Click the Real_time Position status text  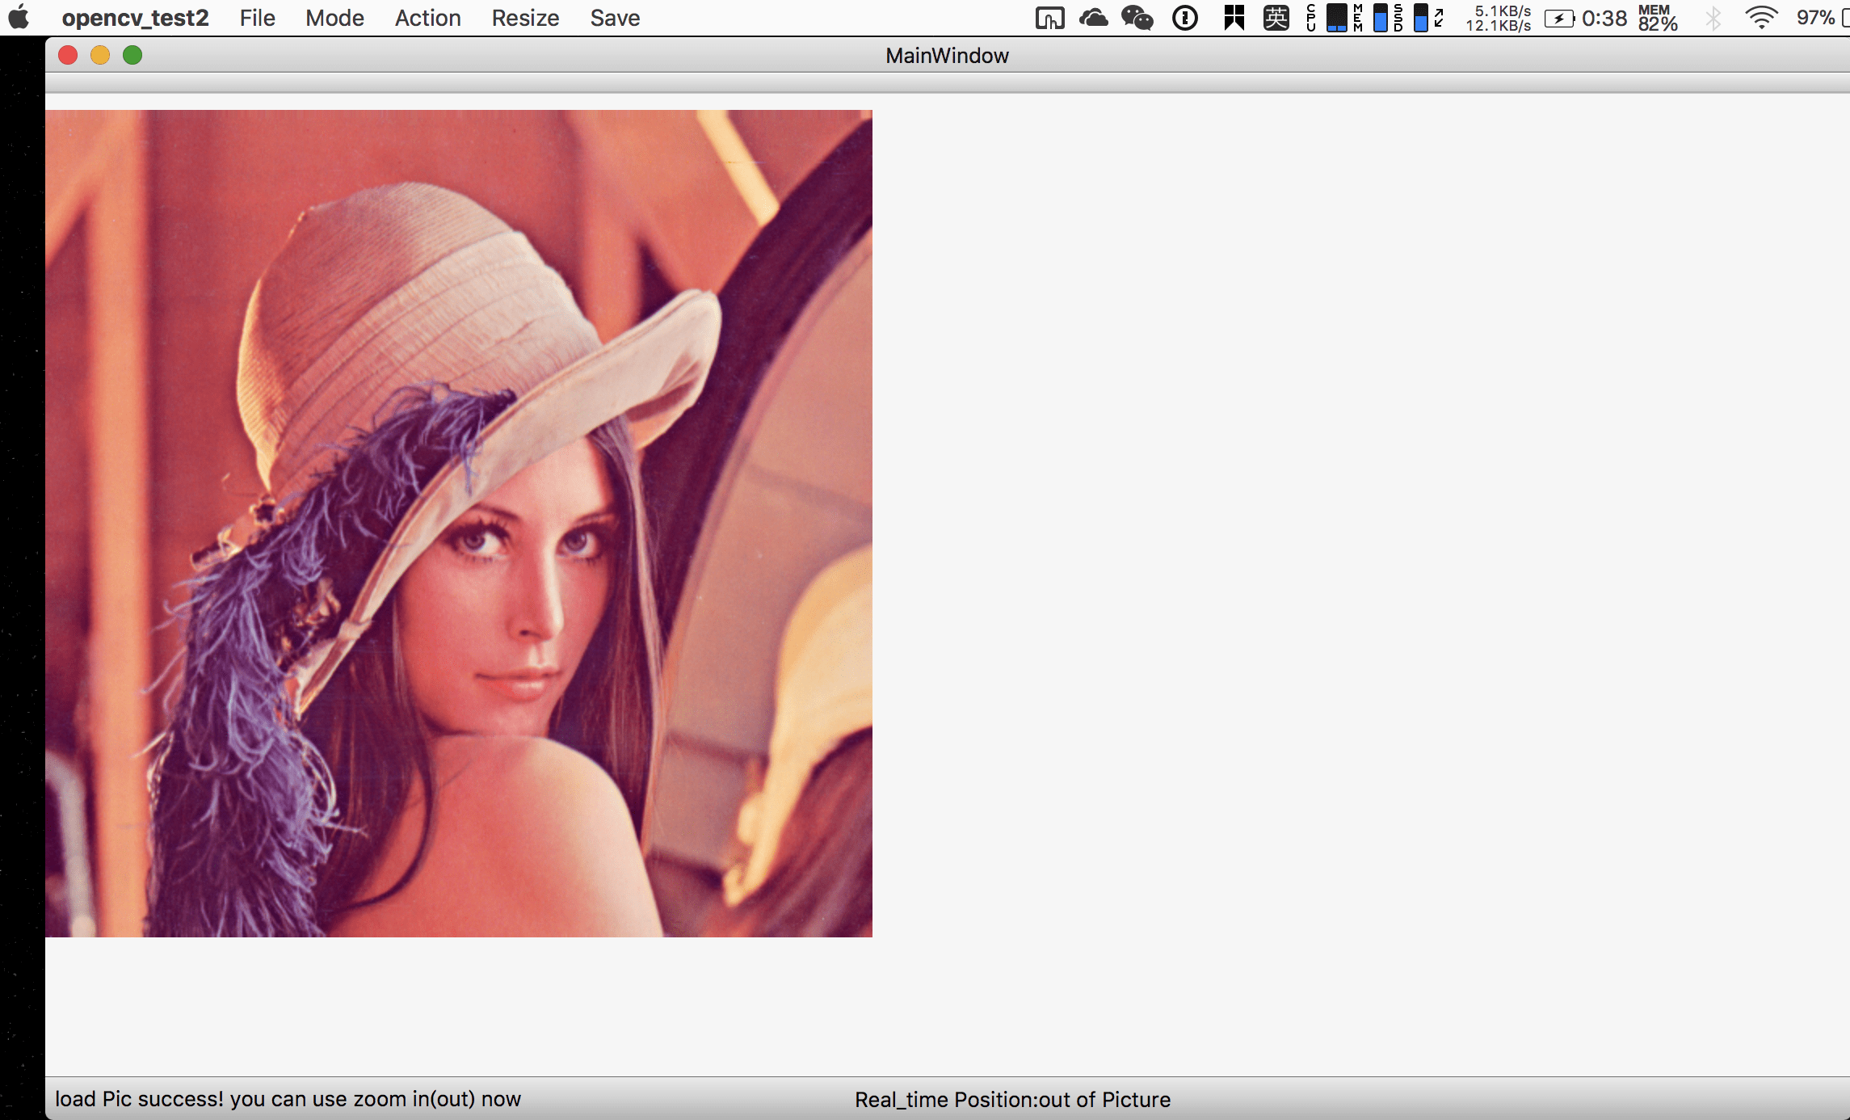click(x=1012, y=1099)
